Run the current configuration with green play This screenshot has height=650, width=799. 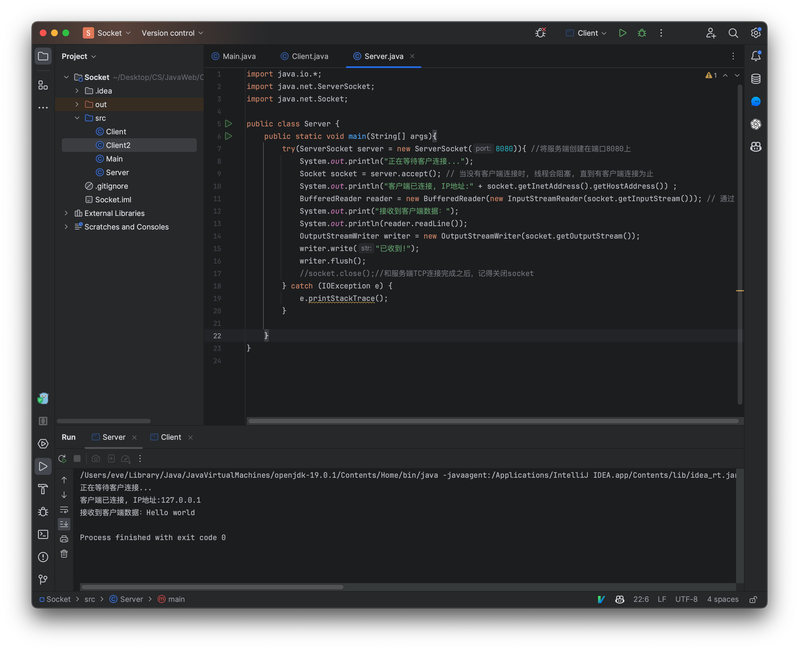622,33
